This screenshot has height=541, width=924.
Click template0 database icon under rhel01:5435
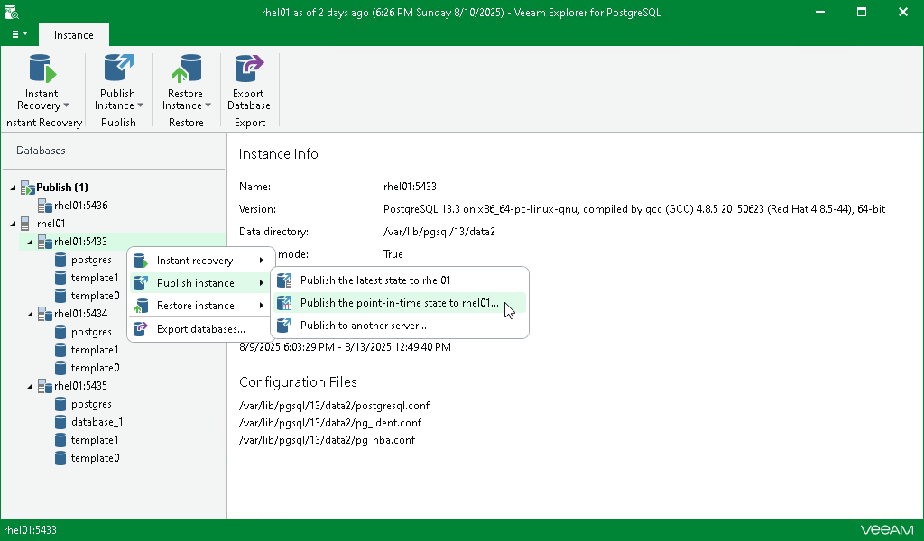tap(60, 458)
